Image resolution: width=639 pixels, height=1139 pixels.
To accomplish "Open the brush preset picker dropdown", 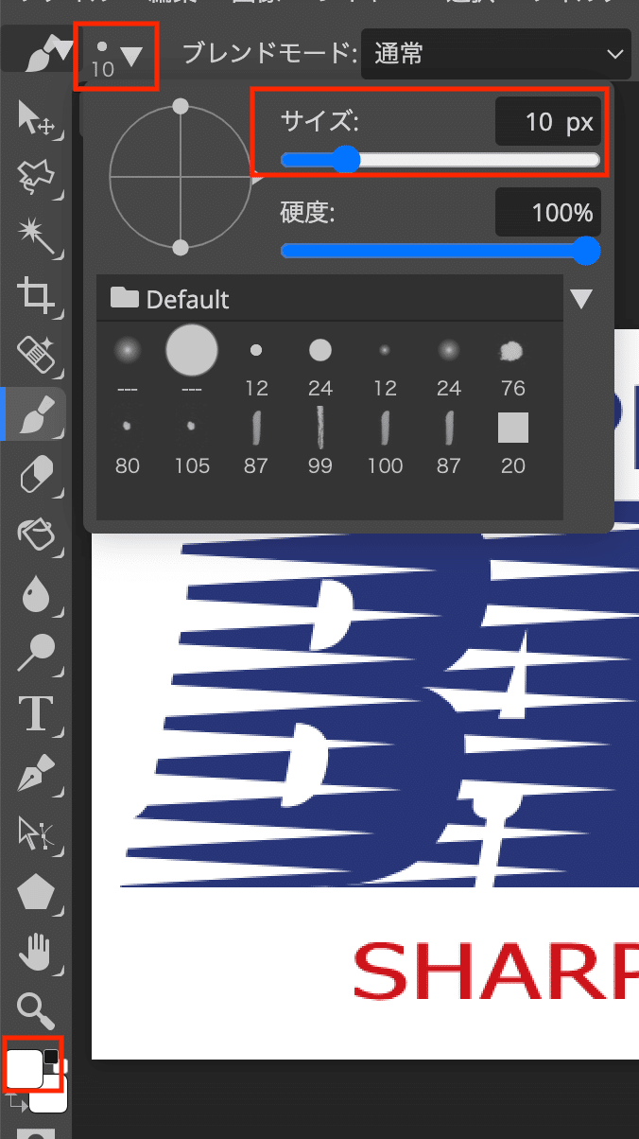I will (117, 58).
